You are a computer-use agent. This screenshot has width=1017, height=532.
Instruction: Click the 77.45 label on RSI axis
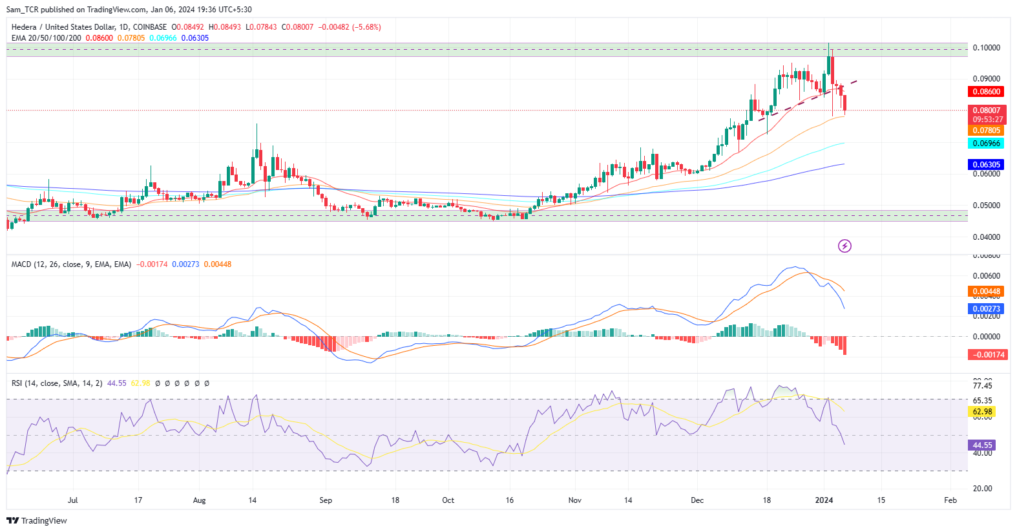[x=982, y=386]
